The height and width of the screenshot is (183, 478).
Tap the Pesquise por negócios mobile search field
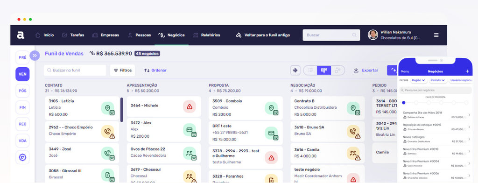pyautogui.click(x=436, y=90)
